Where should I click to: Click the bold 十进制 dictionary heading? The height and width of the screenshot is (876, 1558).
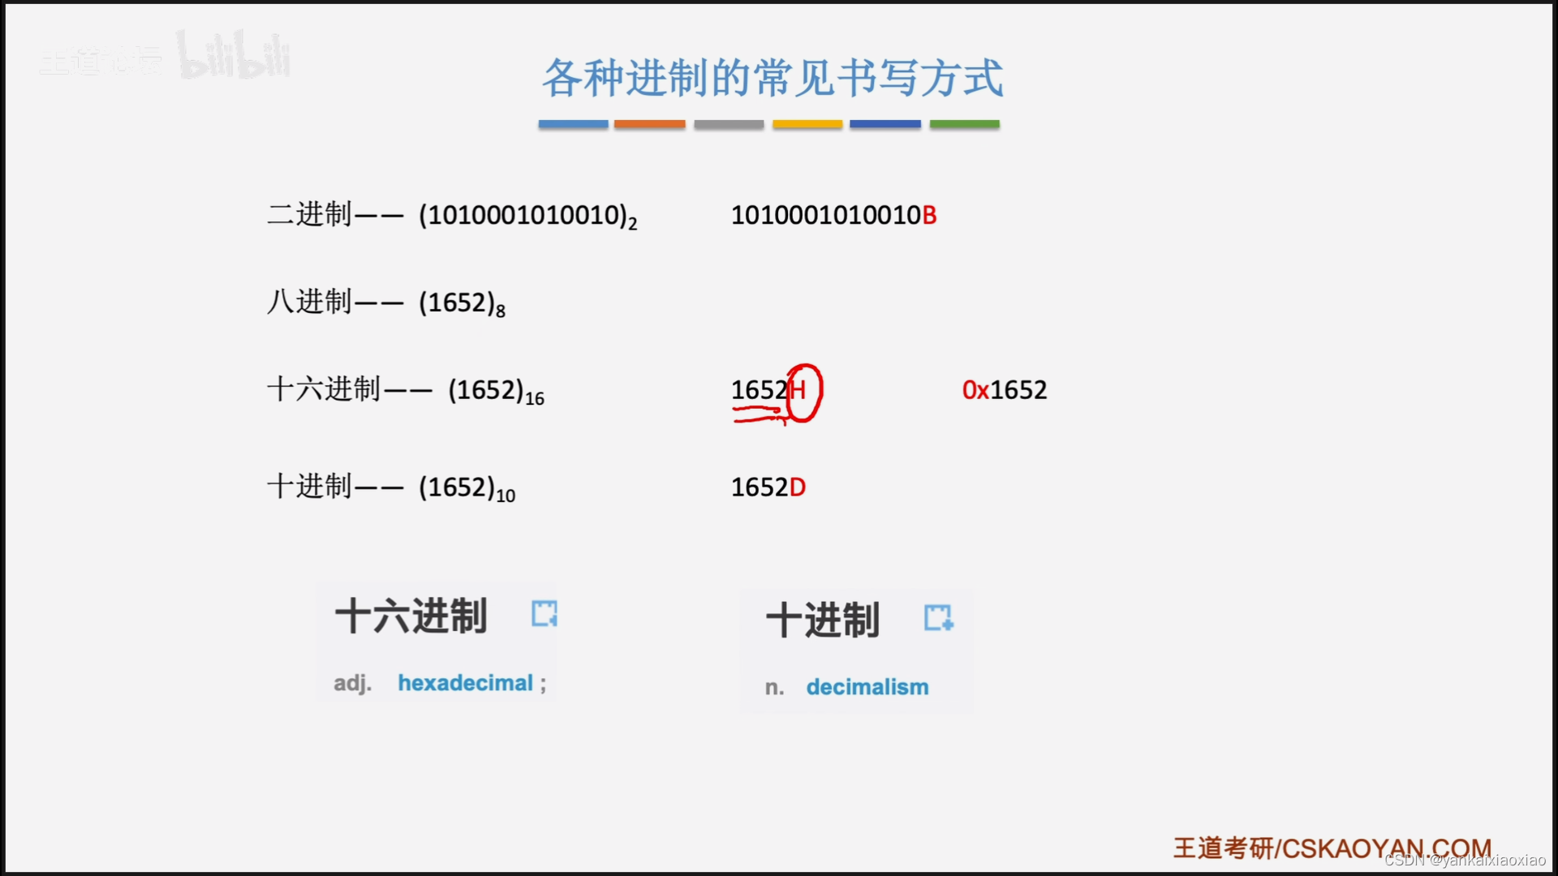click(x=823, y=620)
